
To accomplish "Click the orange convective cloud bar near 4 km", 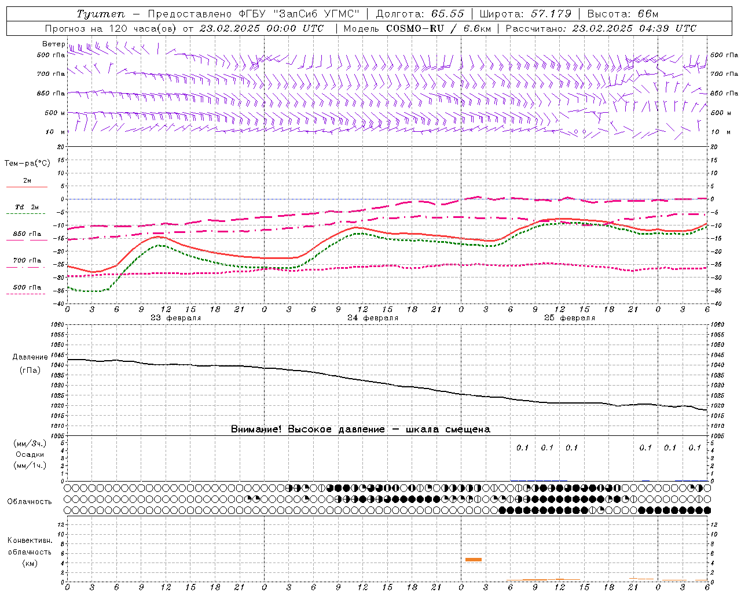I will click(474, 560).
